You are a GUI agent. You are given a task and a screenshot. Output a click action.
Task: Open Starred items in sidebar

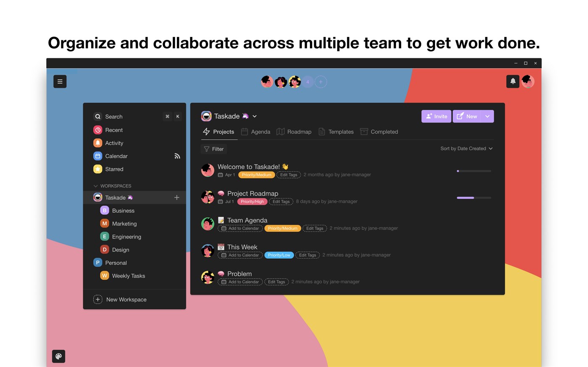[114, 169]
